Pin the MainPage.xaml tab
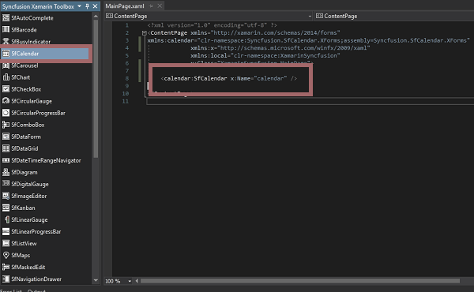This screenshot has height=292, width=474. tap(151, 6)
